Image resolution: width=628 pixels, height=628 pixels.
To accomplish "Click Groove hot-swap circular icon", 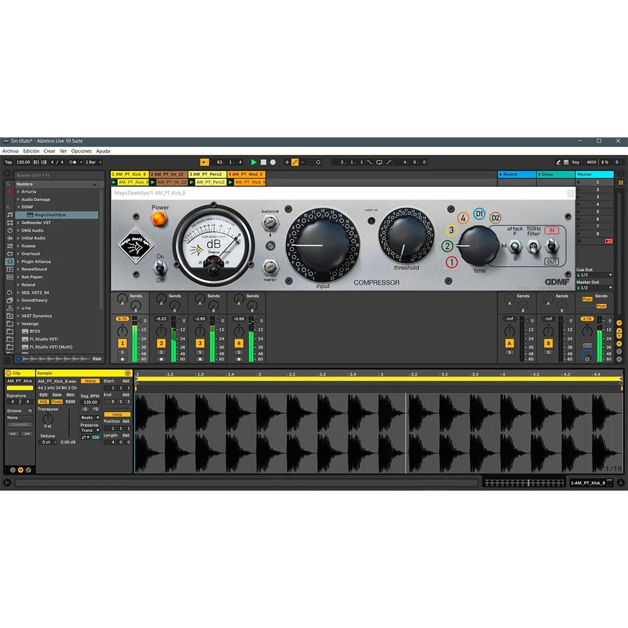I will pyautogui.click(x=29, y=410).
